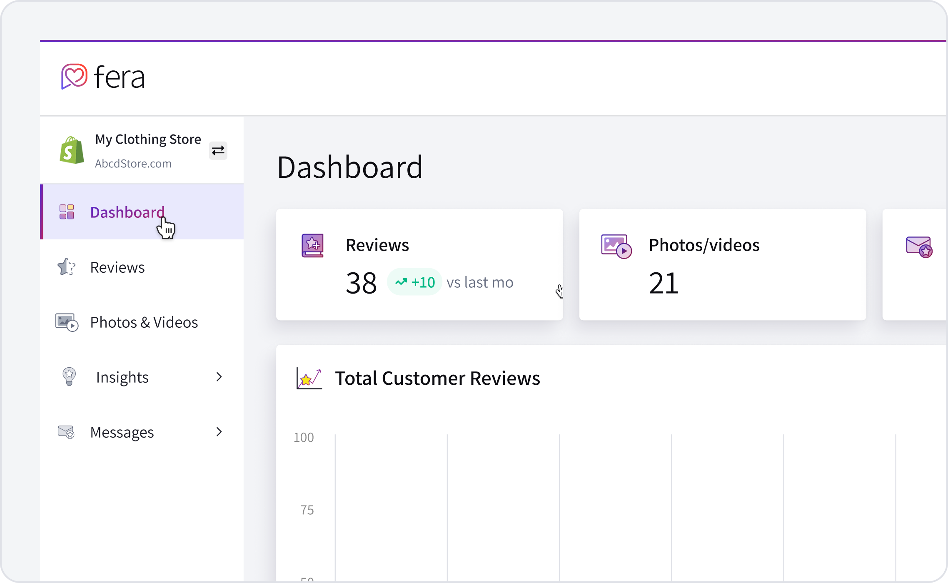Click the 75 y-axis label
This screenshot has width=948, height=583.
coord(307,510)
